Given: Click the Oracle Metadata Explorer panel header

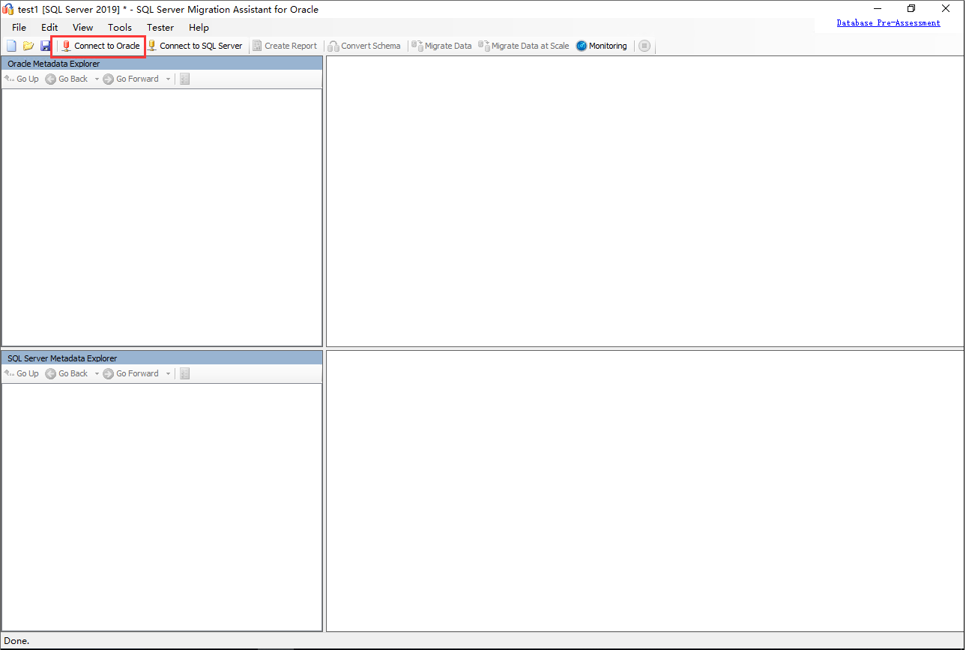Looking at the screenshot, I should coord(162,64).
